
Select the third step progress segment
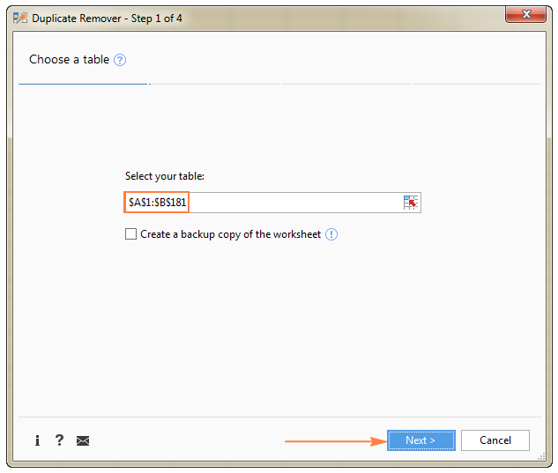tap(346, 84)
